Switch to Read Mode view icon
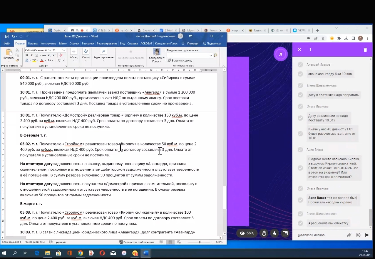This screenshot has width=375, height=259. coord(161,242)
